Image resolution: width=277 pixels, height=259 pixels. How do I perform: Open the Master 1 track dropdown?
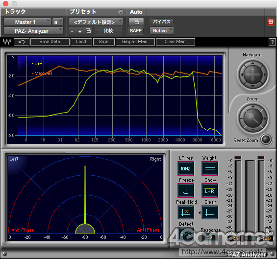27,22
